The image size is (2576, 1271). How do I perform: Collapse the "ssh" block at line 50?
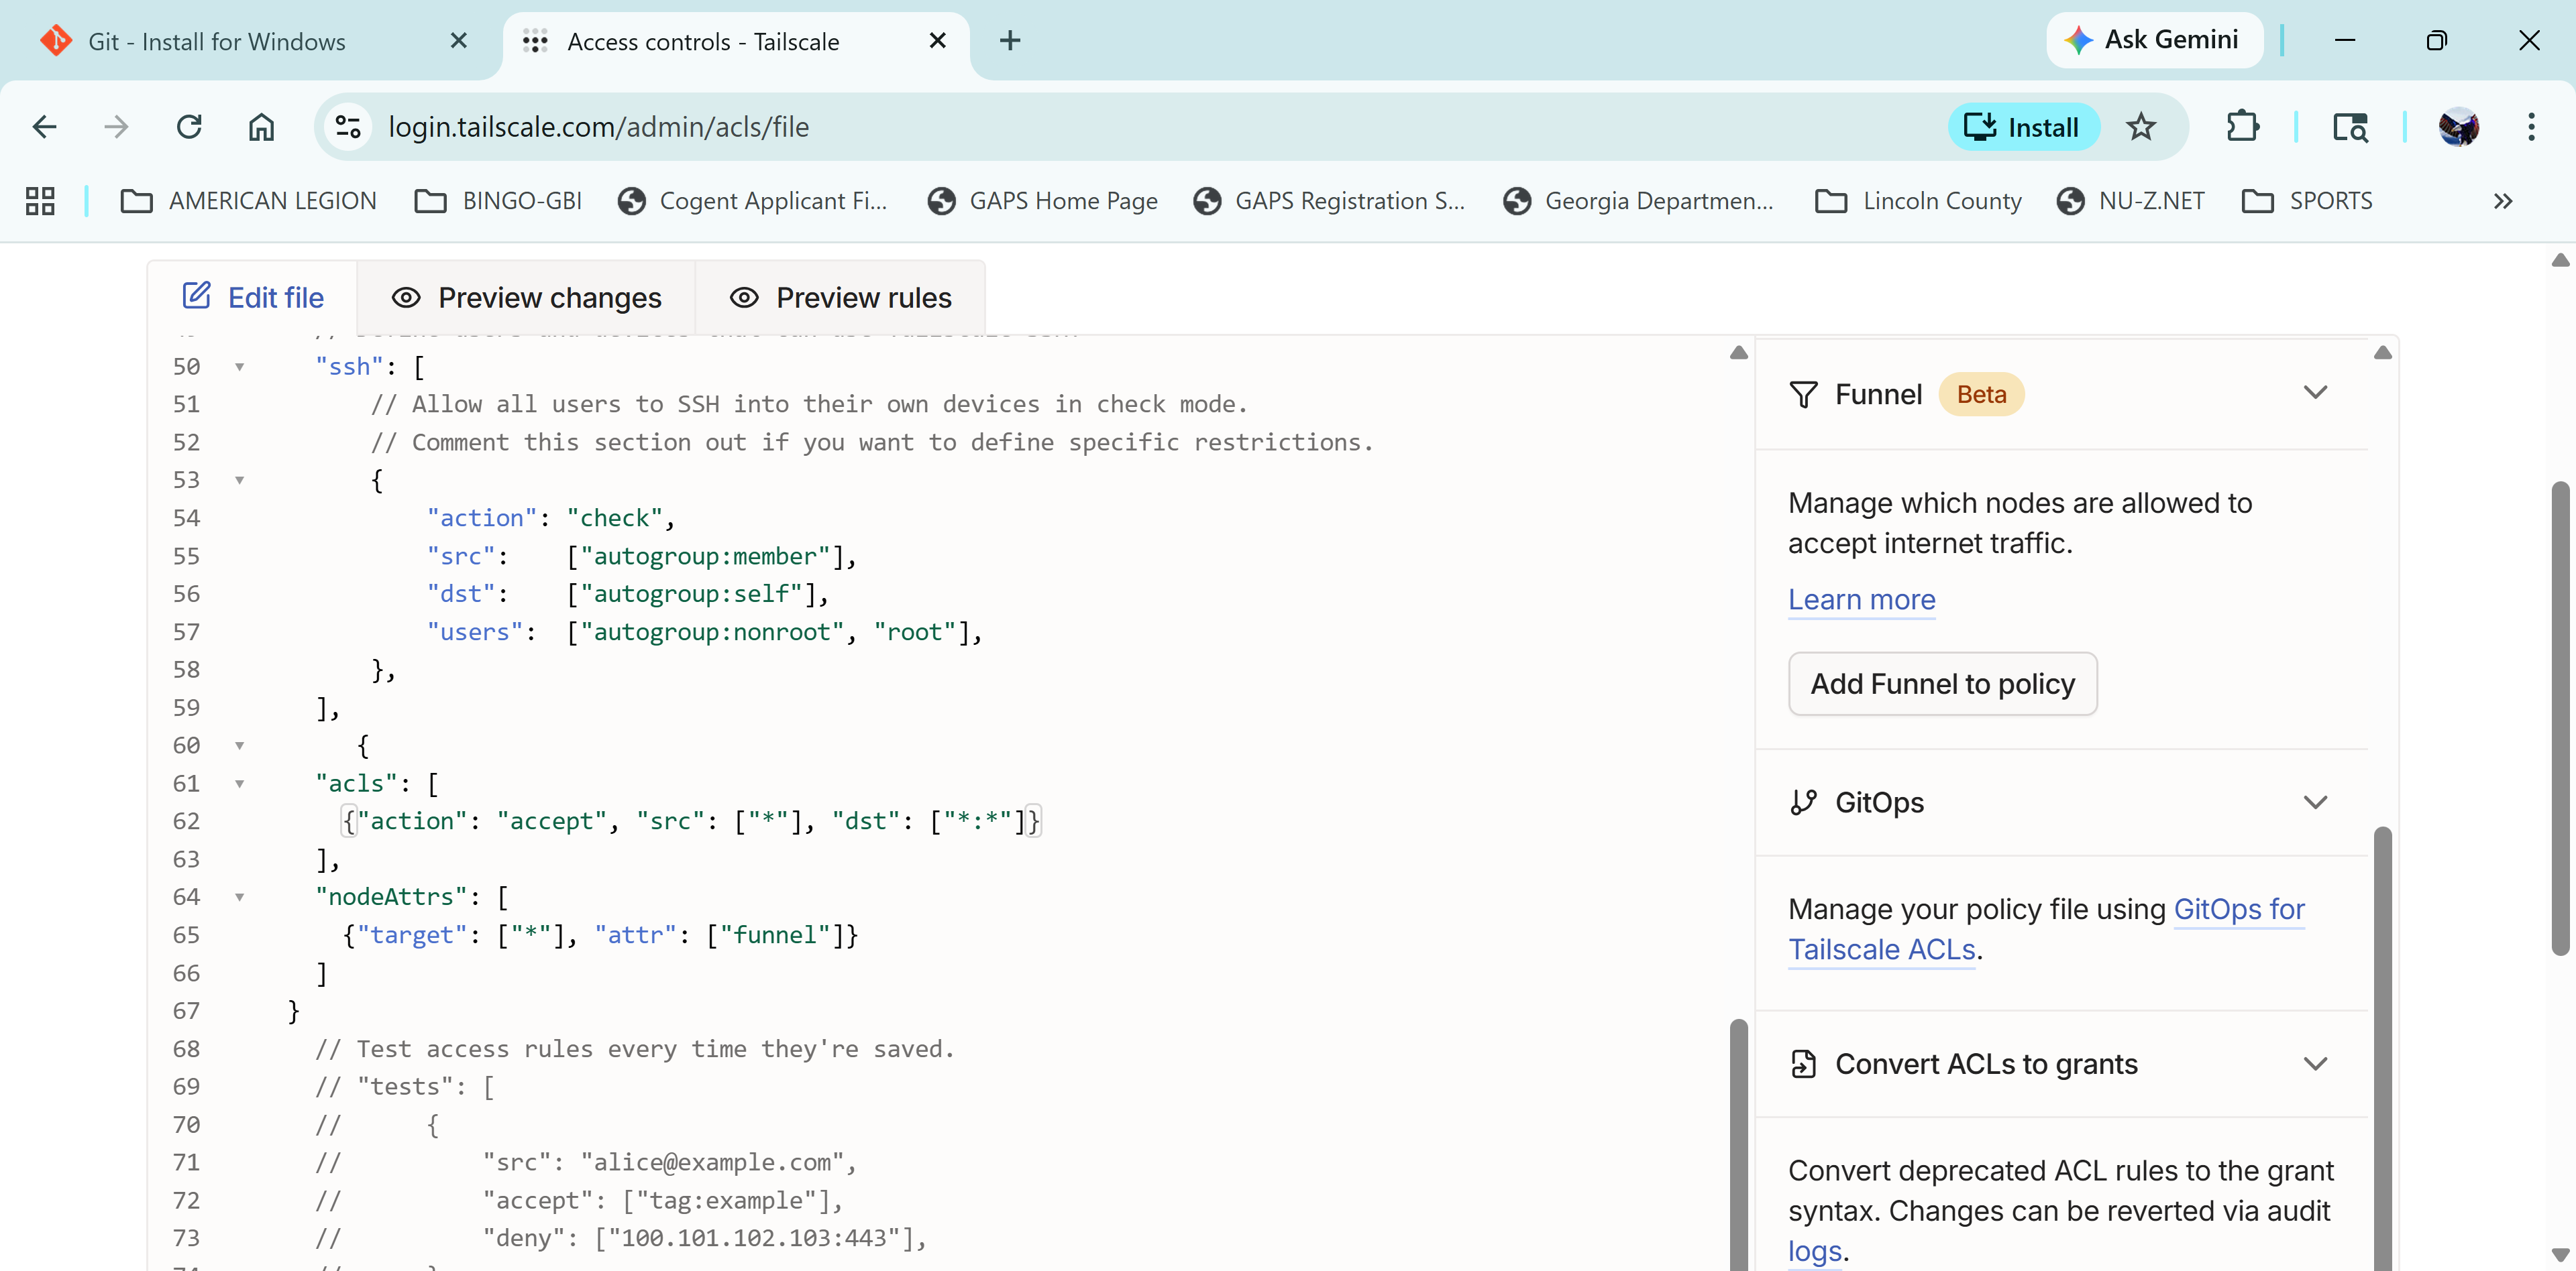(240, 367)
